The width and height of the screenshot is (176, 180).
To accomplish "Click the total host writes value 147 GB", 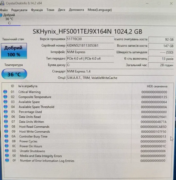I will point(161,46).
